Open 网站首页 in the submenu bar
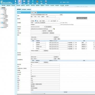The height and width of the screenshot is (95, 95). pos(57,6)
